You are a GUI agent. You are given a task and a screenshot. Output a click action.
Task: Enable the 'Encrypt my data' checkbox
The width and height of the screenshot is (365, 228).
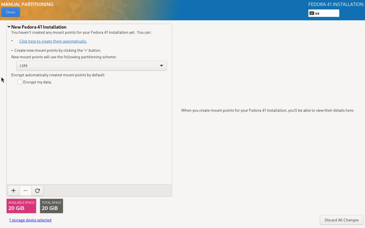[x=20, y=82]
